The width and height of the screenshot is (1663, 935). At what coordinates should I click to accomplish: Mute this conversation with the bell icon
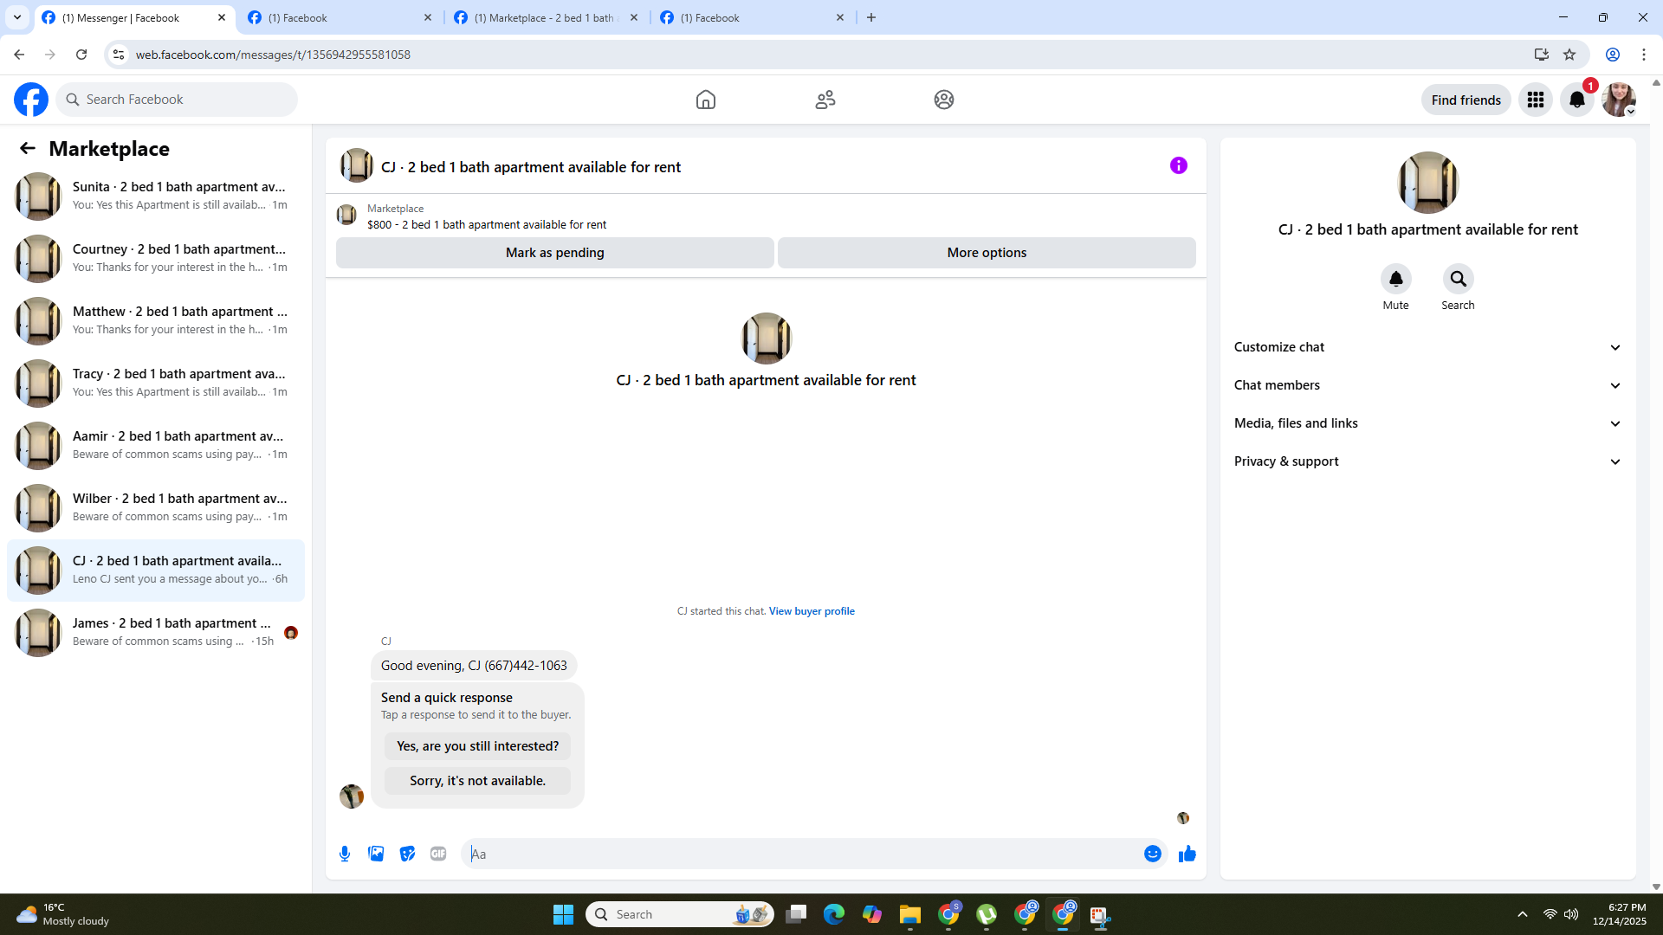pos(1395,279)
